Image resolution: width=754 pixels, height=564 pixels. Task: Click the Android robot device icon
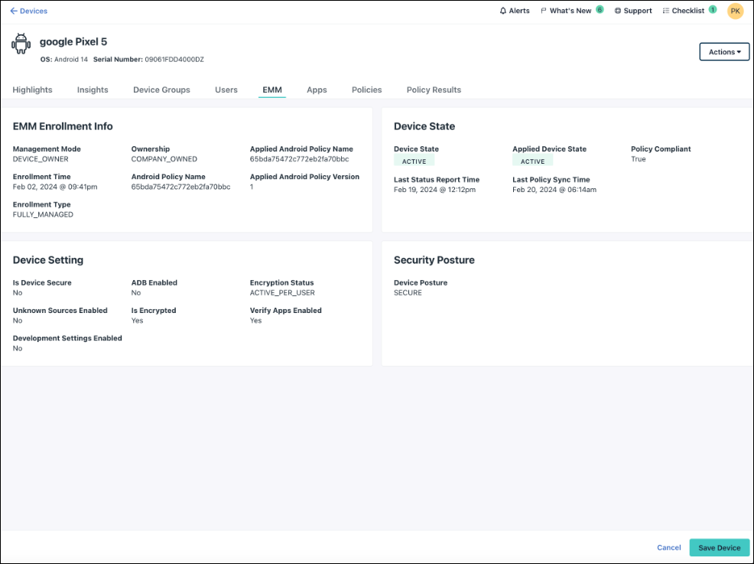pos(21,44)
